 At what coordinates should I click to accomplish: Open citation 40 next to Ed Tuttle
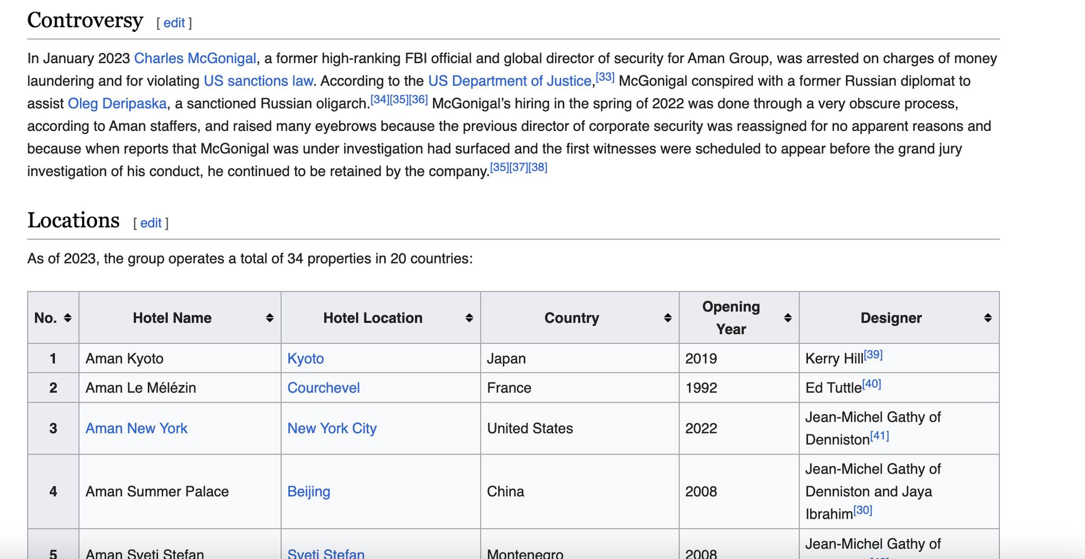pos(871,384)
